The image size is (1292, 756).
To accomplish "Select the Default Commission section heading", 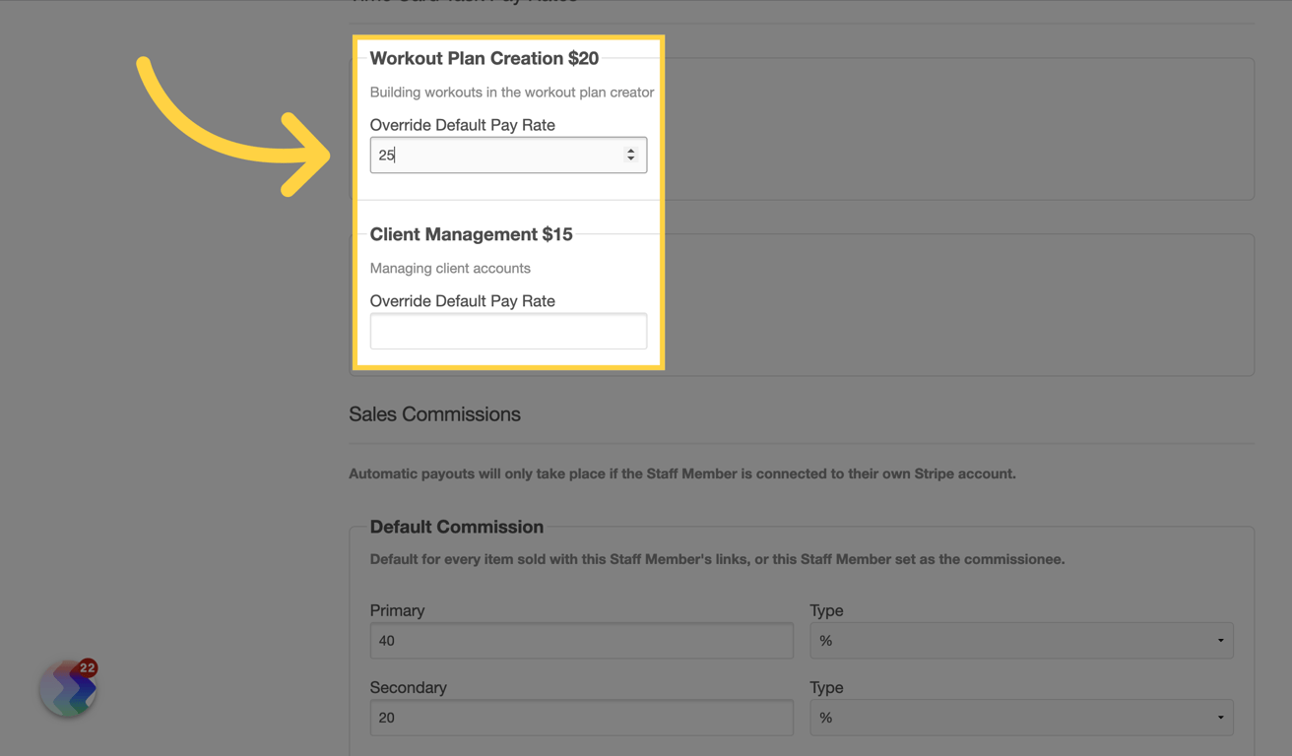I will tap(456, 527).
